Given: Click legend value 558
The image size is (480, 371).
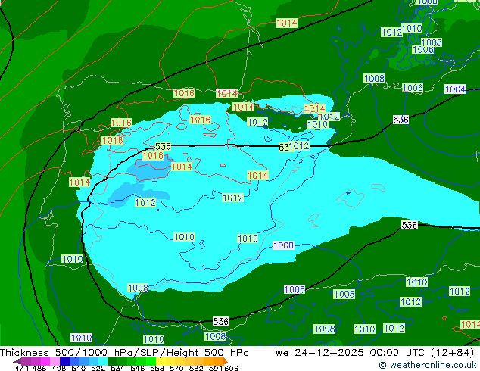Looking at the screenshot, I should pyautogui.click(x=157, y=368).
